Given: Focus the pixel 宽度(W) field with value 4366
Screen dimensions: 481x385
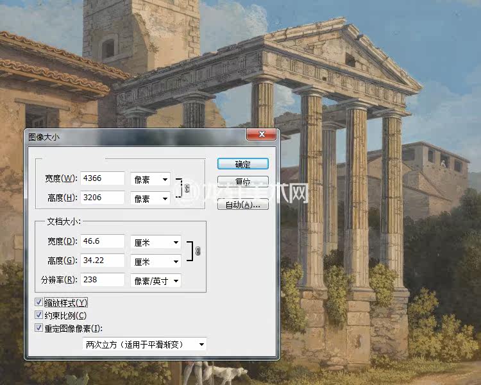Looking at the screenshot, I should coord(103,178).
